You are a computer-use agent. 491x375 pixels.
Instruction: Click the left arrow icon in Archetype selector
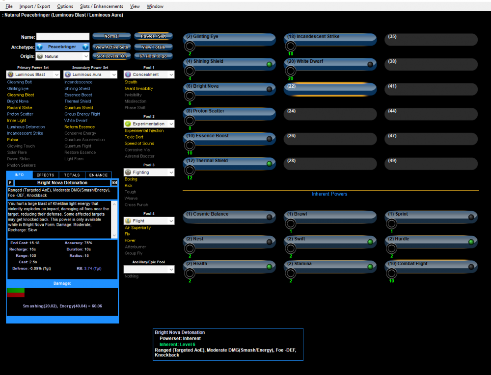(40, 47)
